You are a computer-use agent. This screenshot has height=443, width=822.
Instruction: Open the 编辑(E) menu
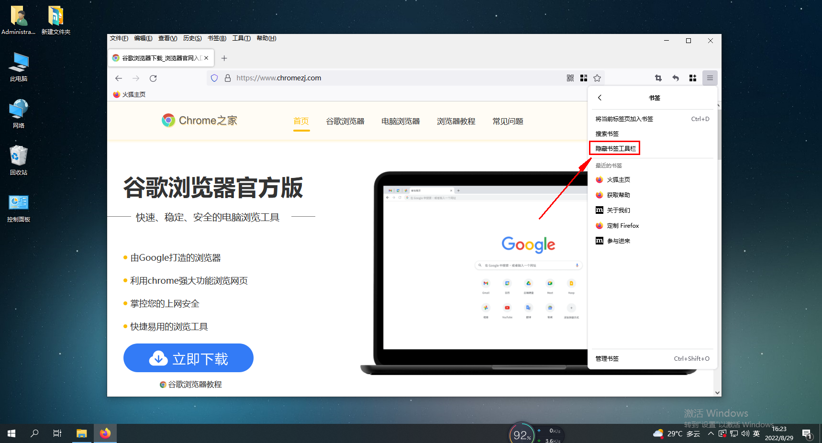[143, 38]
